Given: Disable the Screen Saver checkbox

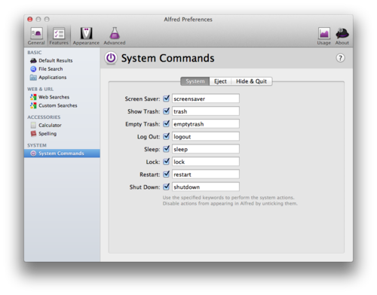Looking at the screenshot, I should point(167,99).
